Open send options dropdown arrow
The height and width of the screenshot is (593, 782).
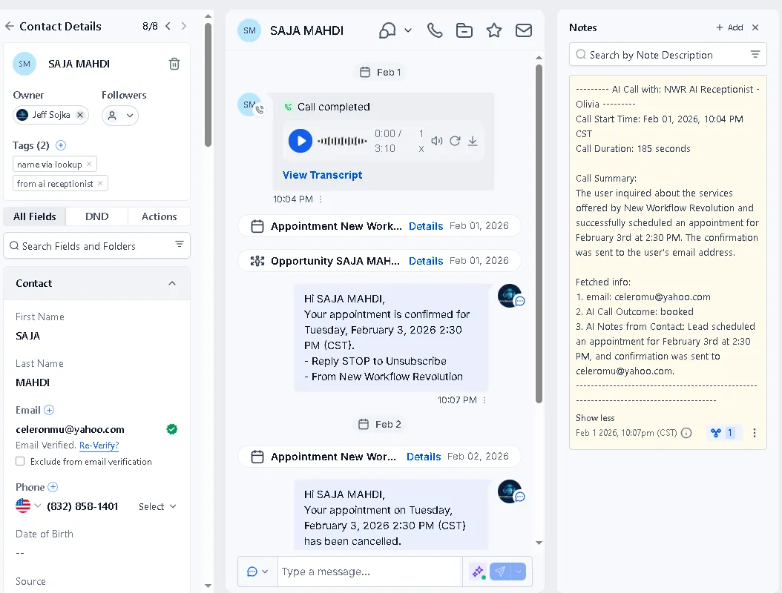[519, 572]
